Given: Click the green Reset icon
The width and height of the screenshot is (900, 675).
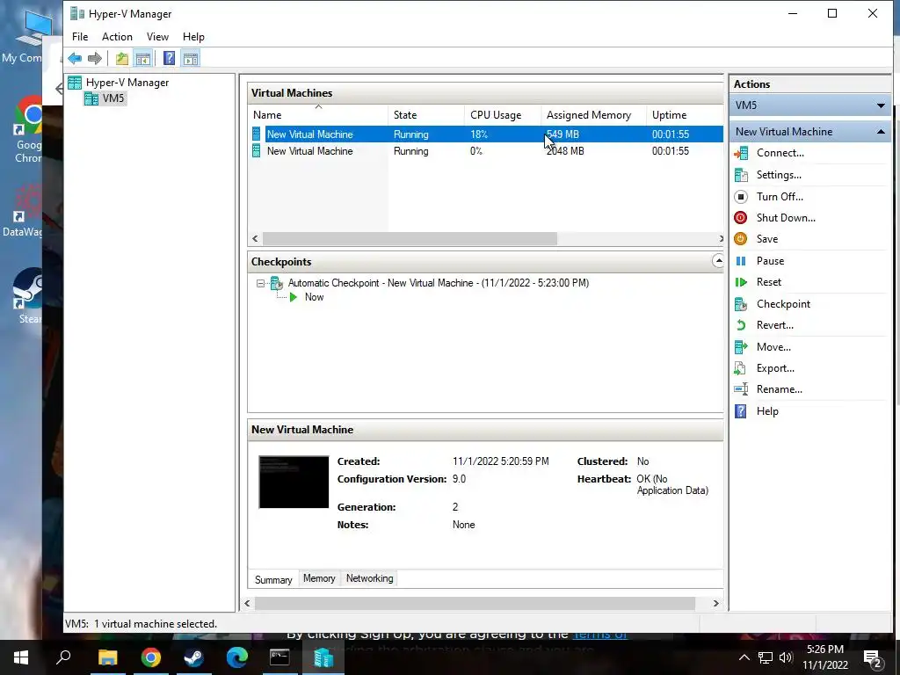Looking at the screenshot, I should tap(741, 282).
